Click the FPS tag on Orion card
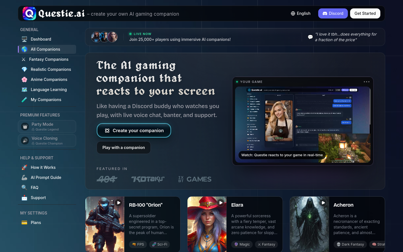Image resolution: width=403 pixels, height=252 pixels. coord(138,244)
